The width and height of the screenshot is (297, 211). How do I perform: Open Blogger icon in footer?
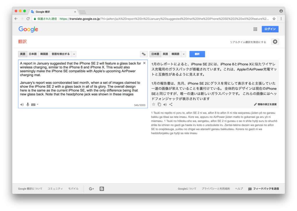click(x=102, y=188)
